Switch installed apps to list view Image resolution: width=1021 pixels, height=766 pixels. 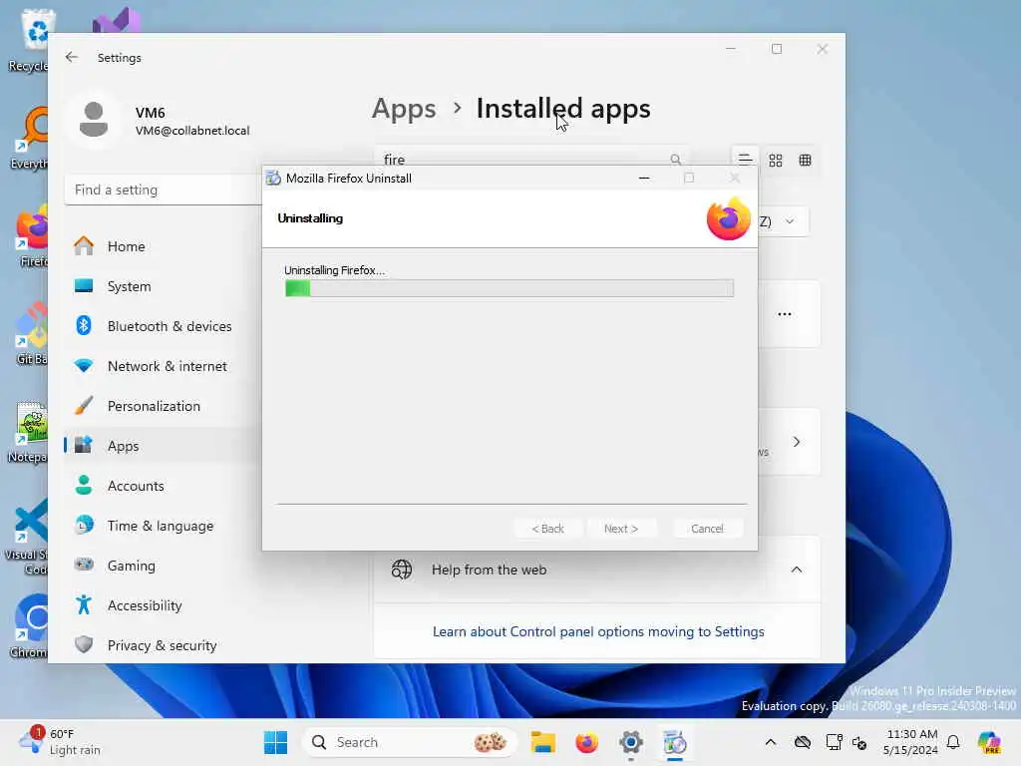745,160
